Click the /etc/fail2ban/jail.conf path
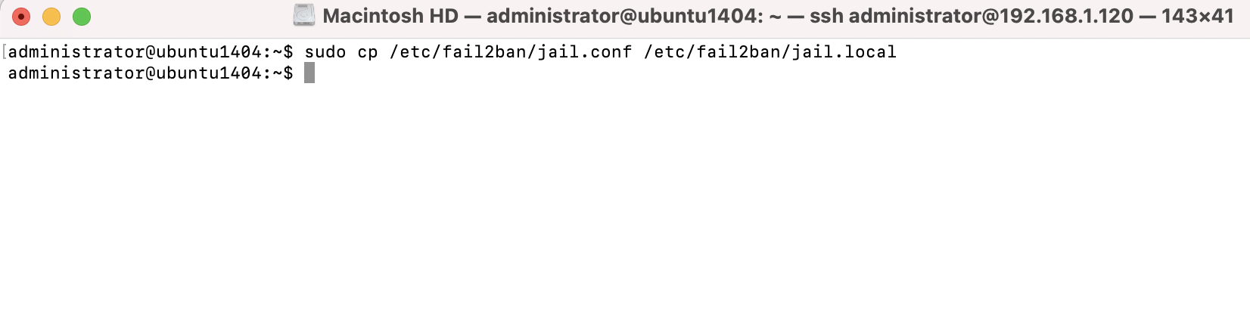 (511, 52)
